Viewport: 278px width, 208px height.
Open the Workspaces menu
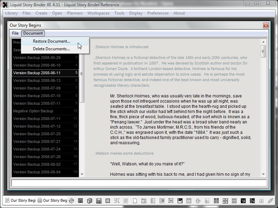98,13
